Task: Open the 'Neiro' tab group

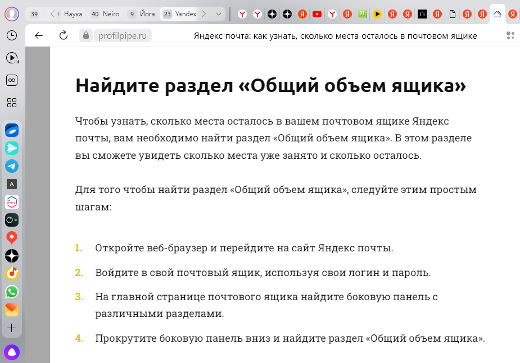Action: [105, 14]
